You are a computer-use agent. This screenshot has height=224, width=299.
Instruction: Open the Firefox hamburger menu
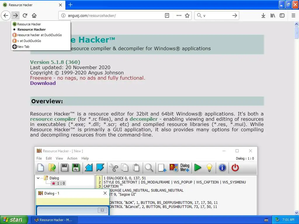[293, 15]
